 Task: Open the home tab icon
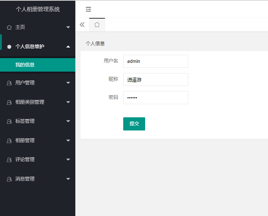tap(97, 24)
